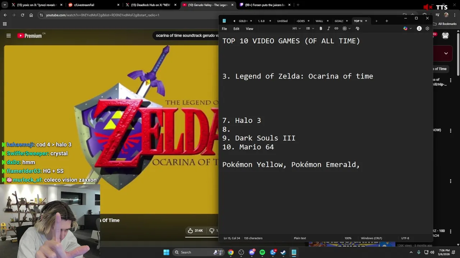Toggle microphone tray icon
Screen dimensions: 460x258
(x=419, y=252)
